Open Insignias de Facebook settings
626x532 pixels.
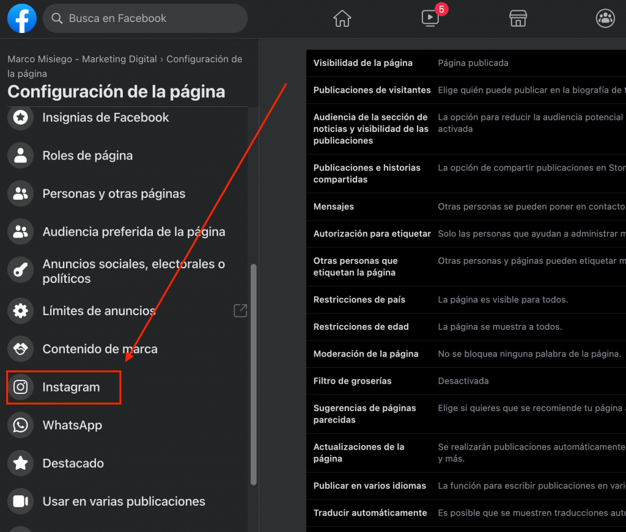(x=106, y=117)
